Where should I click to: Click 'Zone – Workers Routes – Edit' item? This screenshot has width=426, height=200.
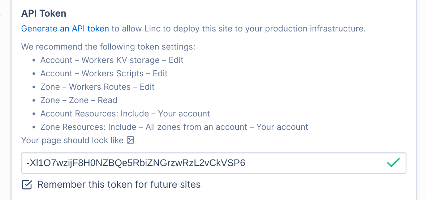click(x=98, y=87)
